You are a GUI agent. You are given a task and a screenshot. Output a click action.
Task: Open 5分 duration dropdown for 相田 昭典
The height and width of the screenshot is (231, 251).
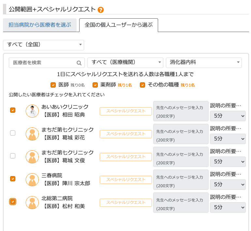pos(228,116)
